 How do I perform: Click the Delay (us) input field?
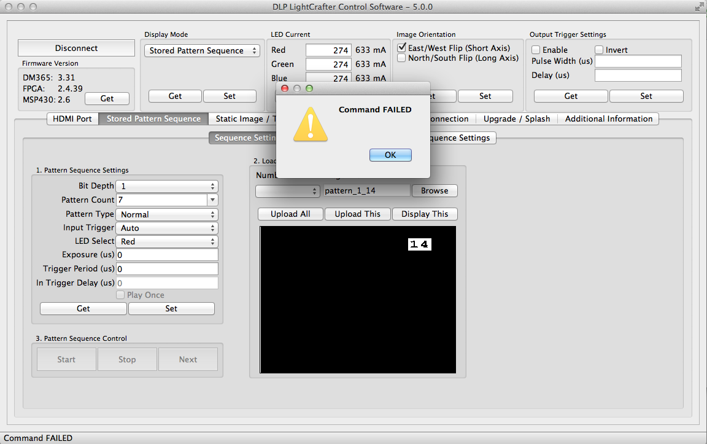[x=638, y=76]
